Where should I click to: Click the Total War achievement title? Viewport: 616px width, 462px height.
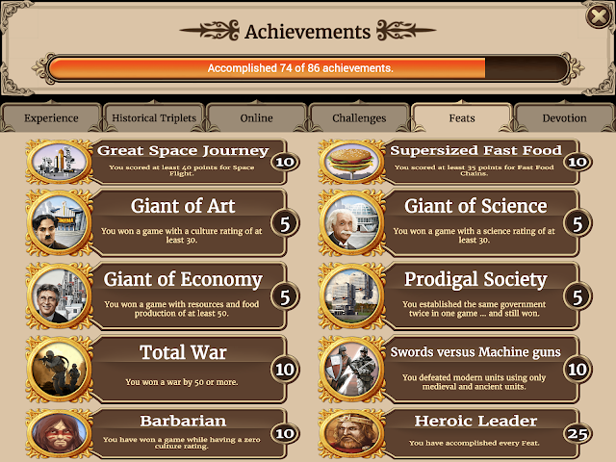pyautogui.click(x=183, y=352)
